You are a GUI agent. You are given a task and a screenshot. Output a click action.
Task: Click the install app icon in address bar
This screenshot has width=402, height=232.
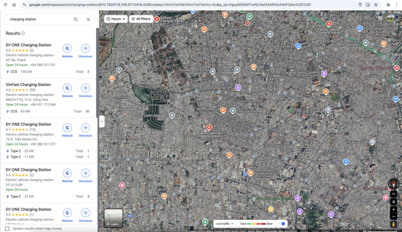coord(368,5)
